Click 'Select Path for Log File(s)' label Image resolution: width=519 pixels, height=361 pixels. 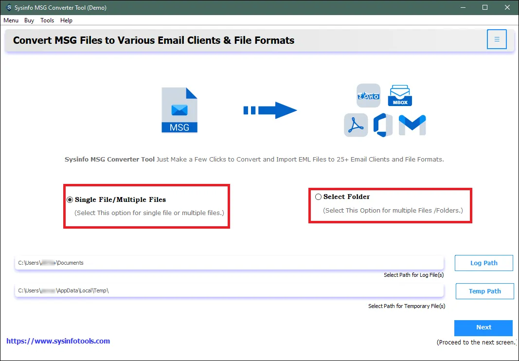(x=414, y=275)
